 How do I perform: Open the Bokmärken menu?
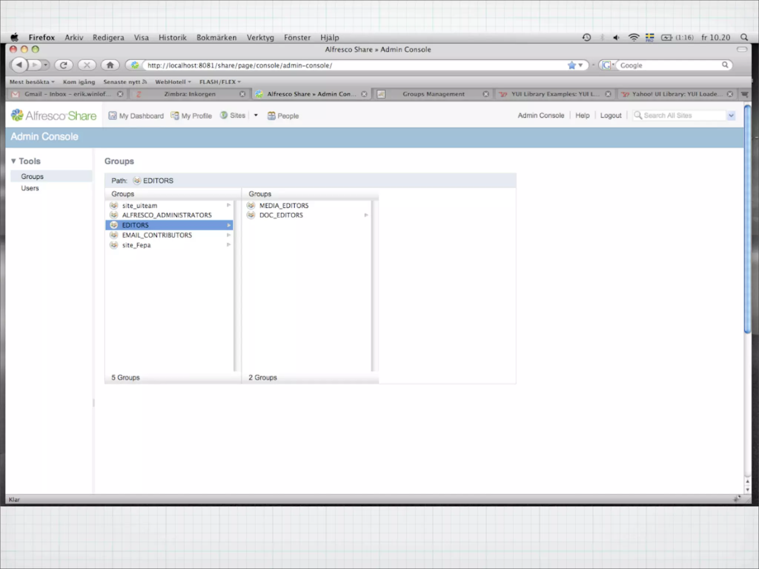(x=216, y=37)
